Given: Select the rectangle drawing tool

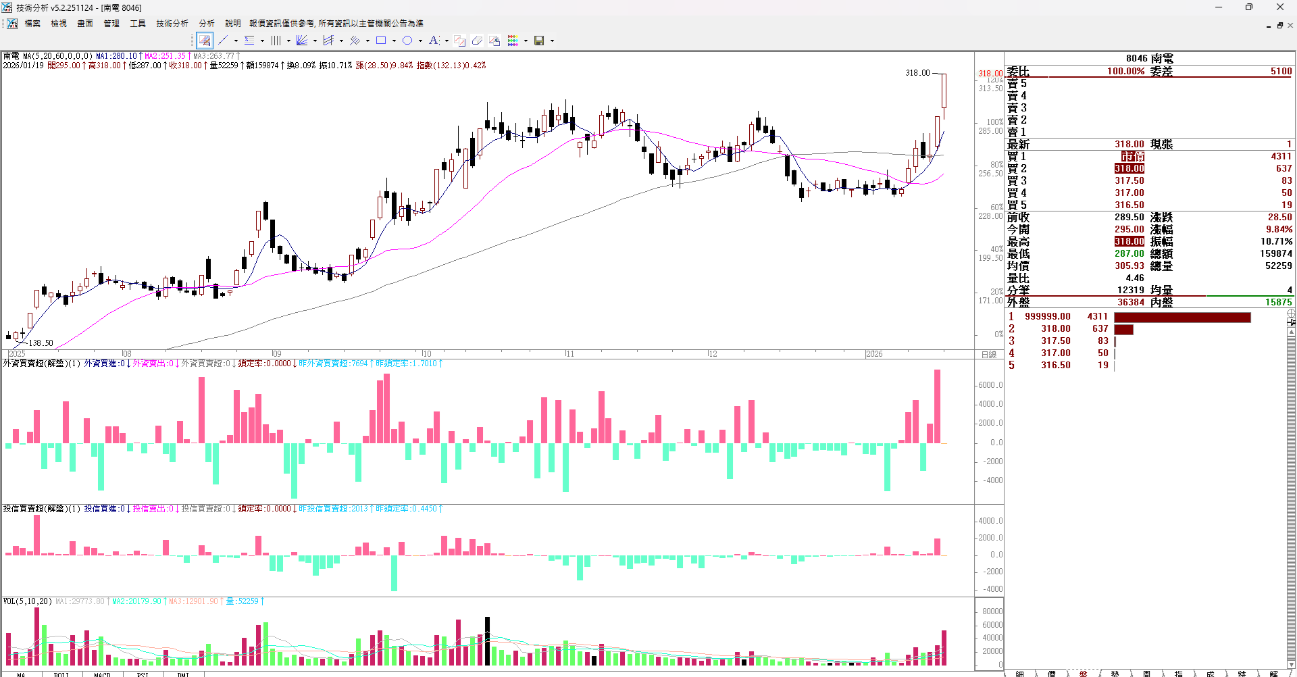Looking at the screenshot, I should (381, 41).
